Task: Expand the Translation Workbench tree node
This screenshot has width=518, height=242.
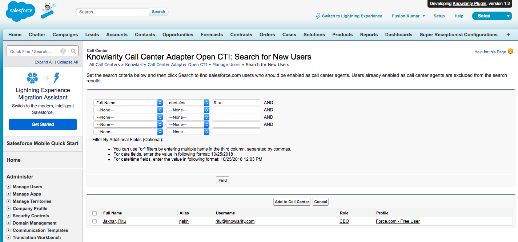Action: [9, 238]
